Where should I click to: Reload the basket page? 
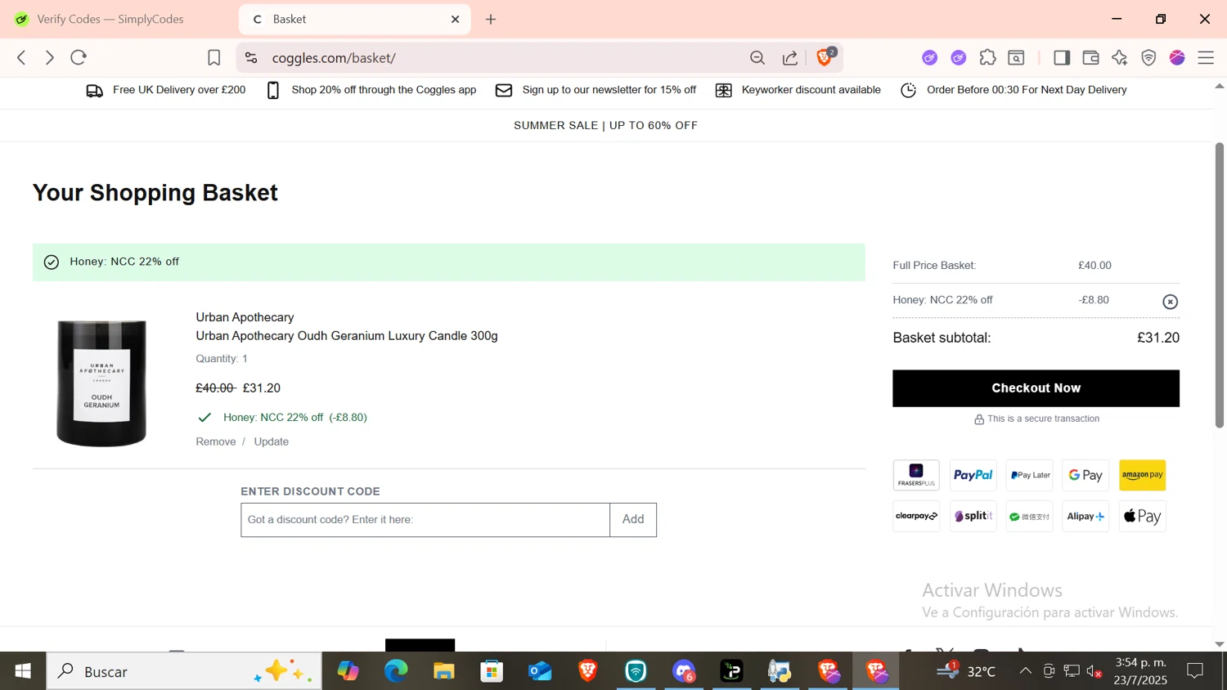(79, 57)
